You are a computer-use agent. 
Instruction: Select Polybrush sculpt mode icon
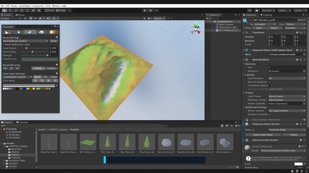click(8, 32)
